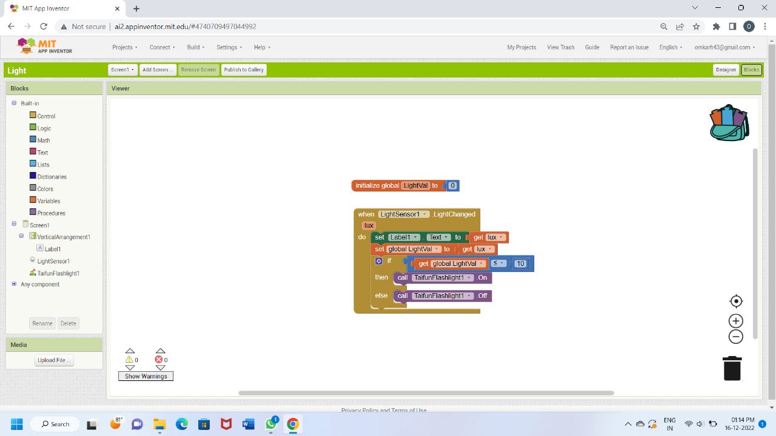Viewport: 776px width, 436px height.
Task: Collapse the VerticalArrangement1 tree node
Action: 22,236
